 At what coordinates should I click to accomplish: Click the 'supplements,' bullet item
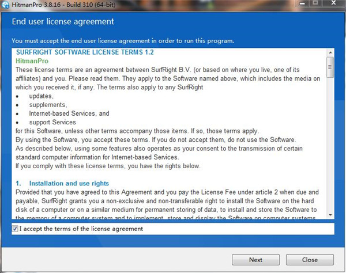click(x=48, y=105)
